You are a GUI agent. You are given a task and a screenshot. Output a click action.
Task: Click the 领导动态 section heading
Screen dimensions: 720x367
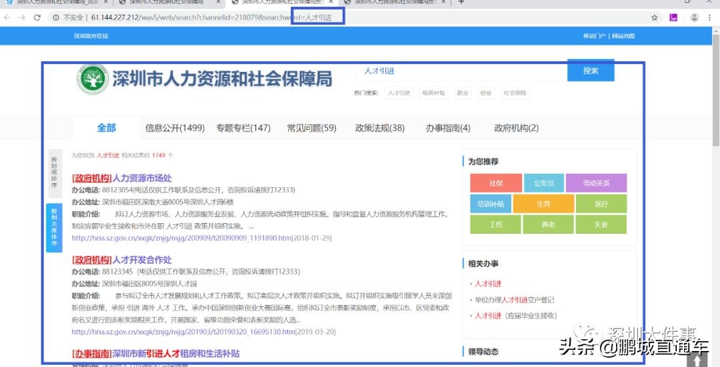483,352
